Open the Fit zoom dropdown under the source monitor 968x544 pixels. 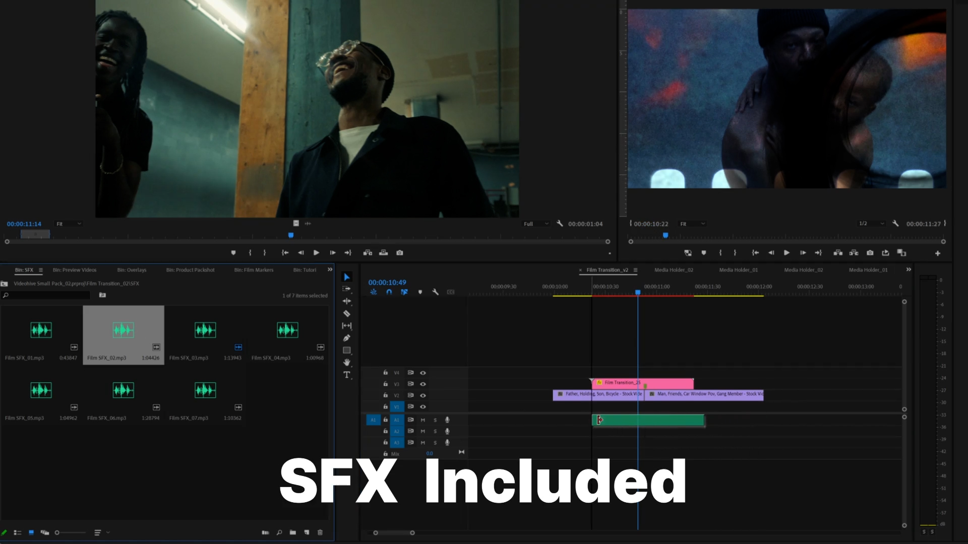[x=68, y=224]
